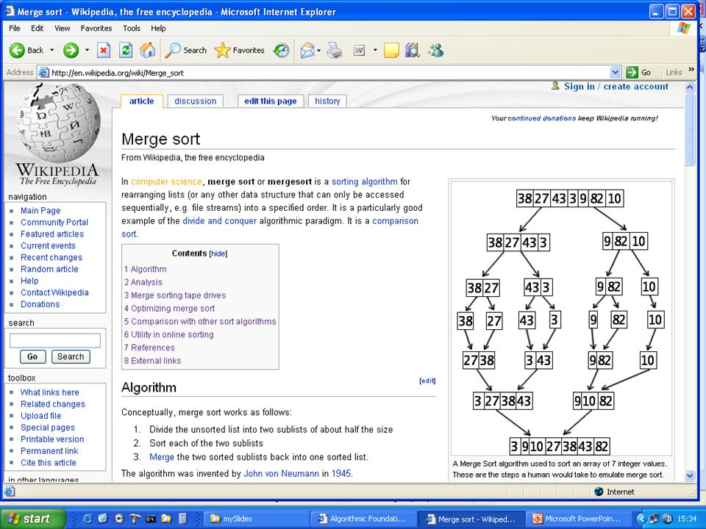Screen dimensions: 706x529
Task: Click the address bar URL field
Action: tap(324, 73)
